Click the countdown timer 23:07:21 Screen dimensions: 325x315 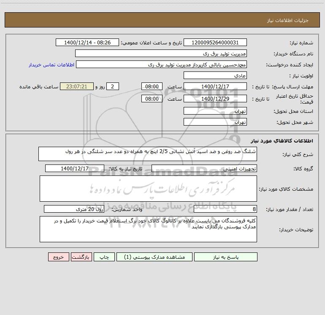(77, 86)
